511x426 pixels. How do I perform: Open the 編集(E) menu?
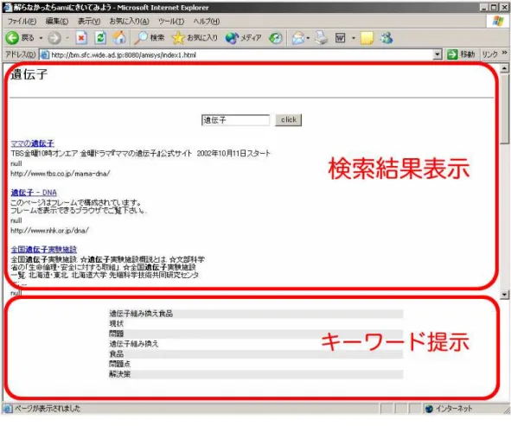(57, 21)
